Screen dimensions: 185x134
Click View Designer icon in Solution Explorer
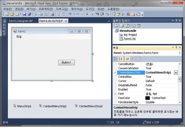139,26
